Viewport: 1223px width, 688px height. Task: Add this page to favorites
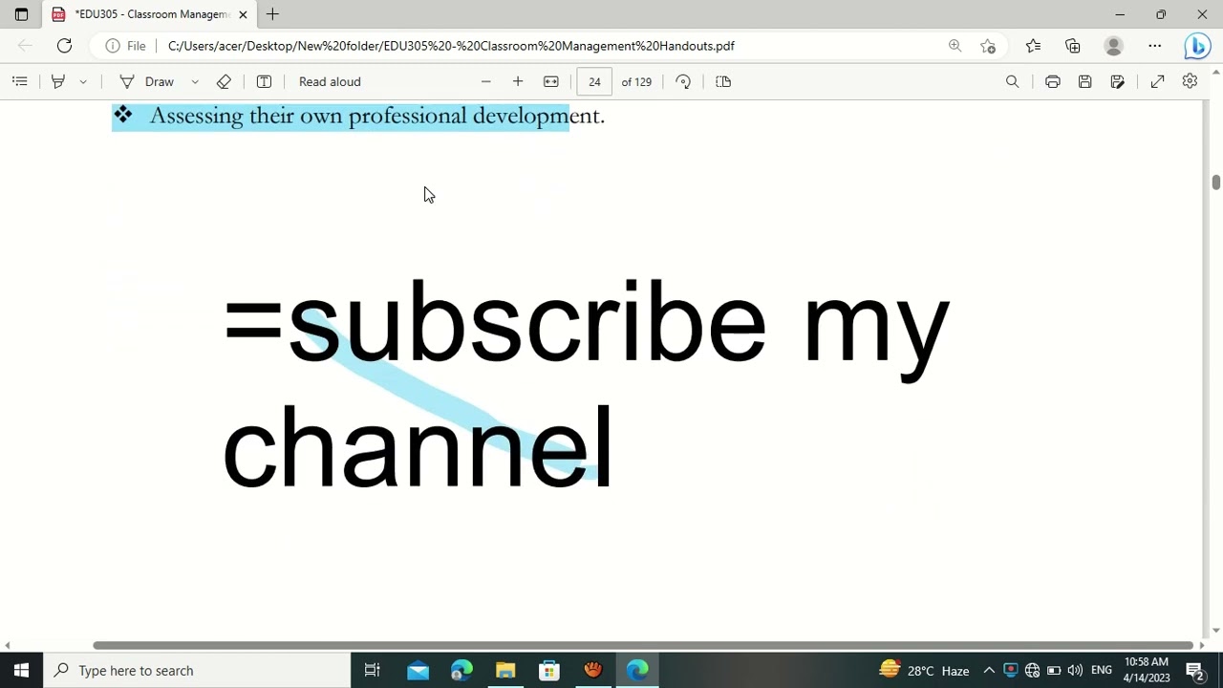pos(988,45)
